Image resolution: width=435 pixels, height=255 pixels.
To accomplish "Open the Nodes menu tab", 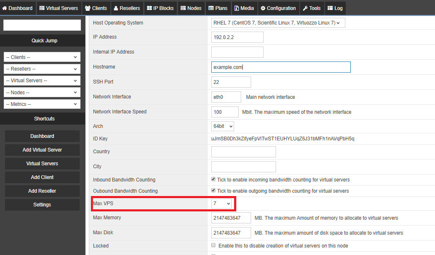I will click(x=191, y=8).
